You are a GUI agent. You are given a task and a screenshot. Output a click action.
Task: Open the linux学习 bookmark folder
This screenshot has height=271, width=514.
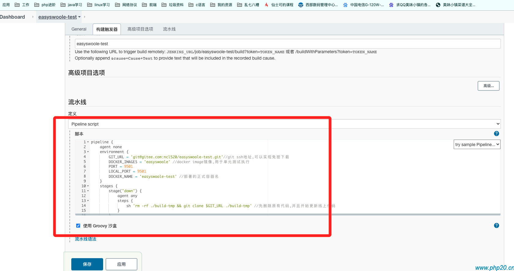pos(99,5)
